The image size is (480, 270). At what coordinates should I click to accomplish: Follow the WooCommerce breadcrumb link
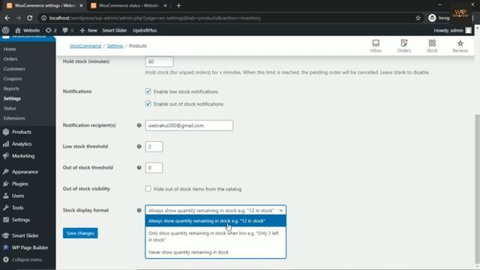[x=85, y=46]
